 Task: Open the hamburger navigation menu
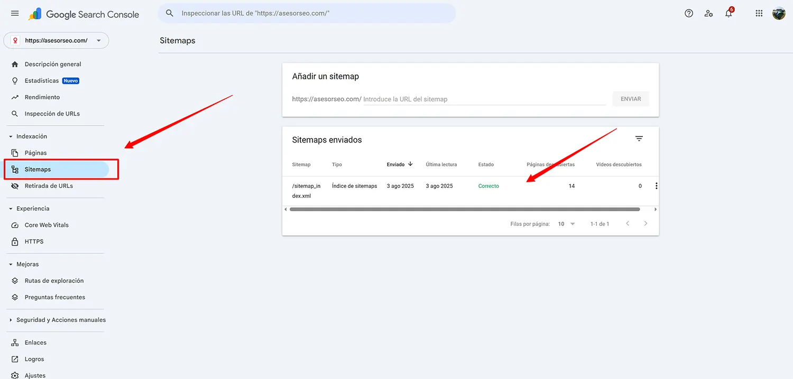click(x=15, y=13)
